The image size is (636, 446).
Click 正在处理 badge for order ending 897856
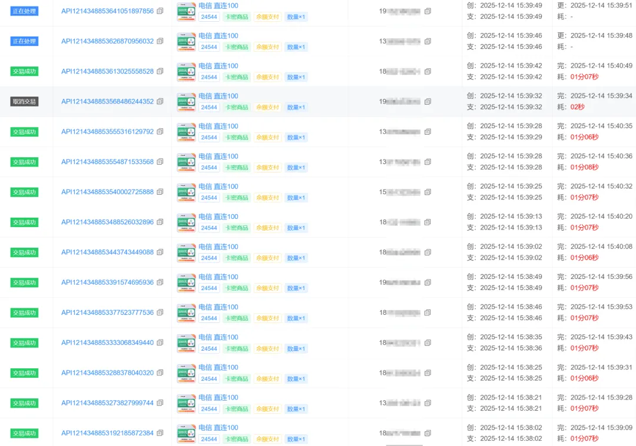click(x=24, y=11)
